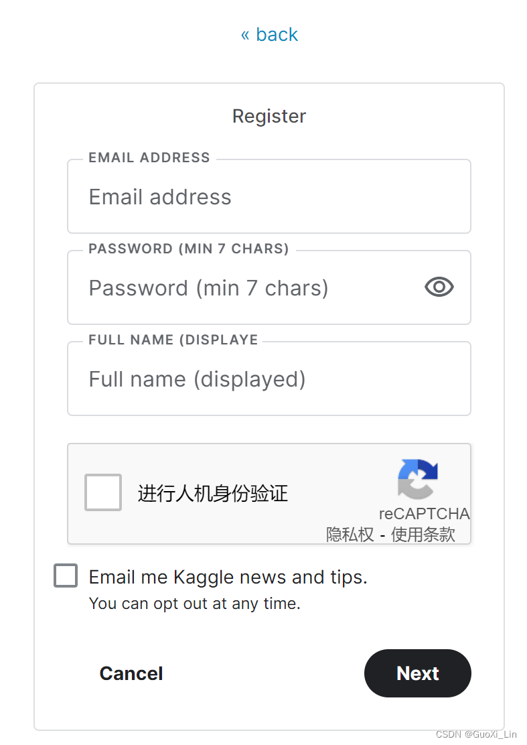This screenshot has height=745, width=527.
Task: Click the EMAIL ADDRESS field label
Action: pyautogui.click(x=149, y=157)
